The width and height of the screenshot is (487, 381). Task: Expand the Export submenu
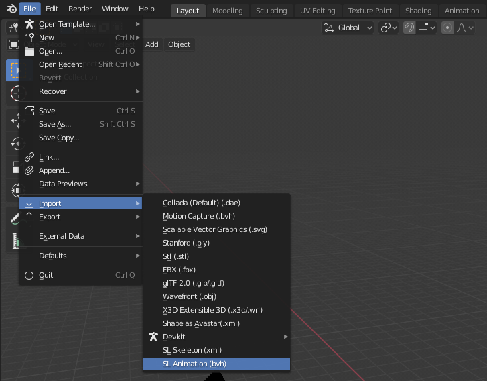click(x=81, y=217)
